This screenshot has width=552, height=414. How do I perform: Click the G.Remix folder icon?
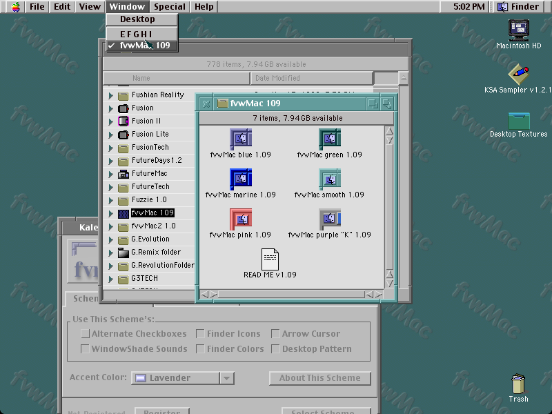tap(124, 253)
